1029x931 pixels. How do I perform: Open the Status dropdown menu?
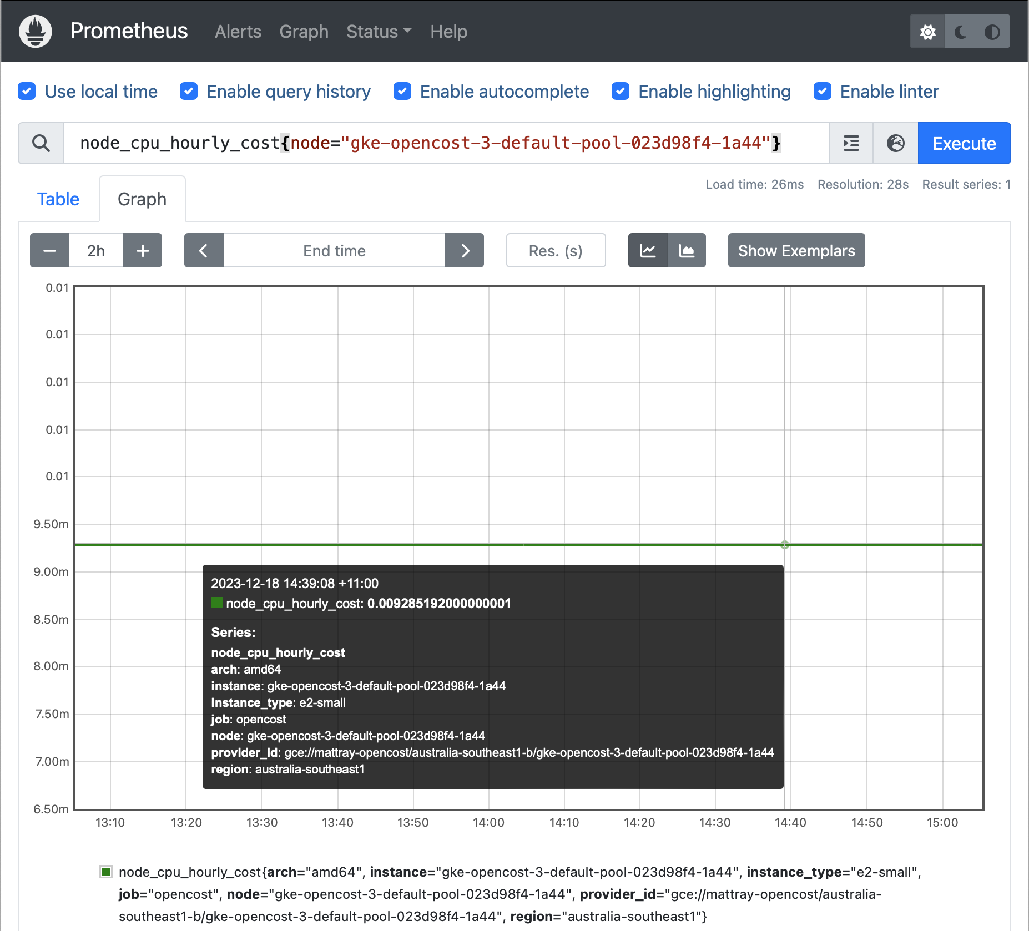click(379, 32)
